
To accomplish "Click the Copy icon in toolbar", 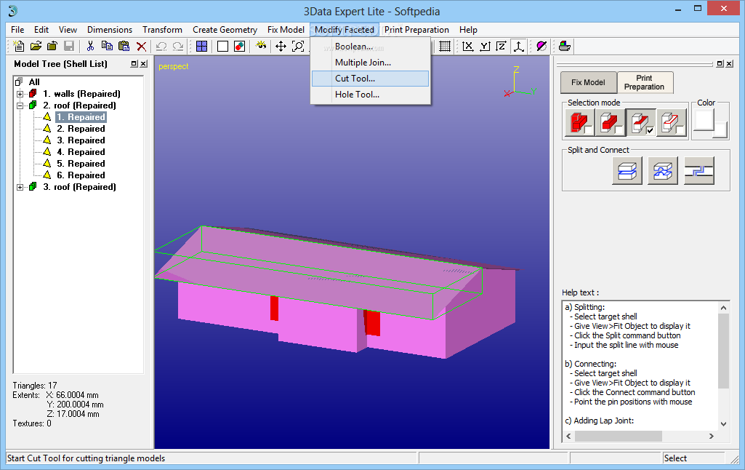I will coord(108,46).
